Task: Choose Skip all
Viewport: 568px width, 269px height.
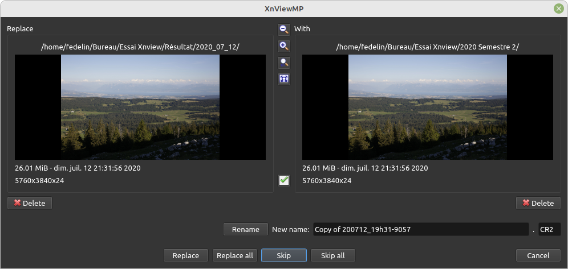Action: tap(333, 256)
